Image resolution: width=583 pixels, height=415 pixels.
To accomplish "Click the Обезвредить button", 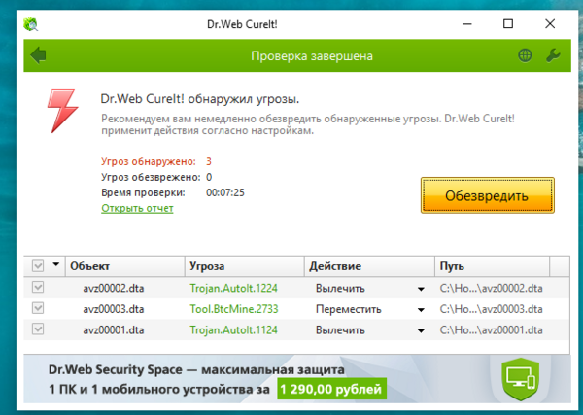I will tap(488, 195).
